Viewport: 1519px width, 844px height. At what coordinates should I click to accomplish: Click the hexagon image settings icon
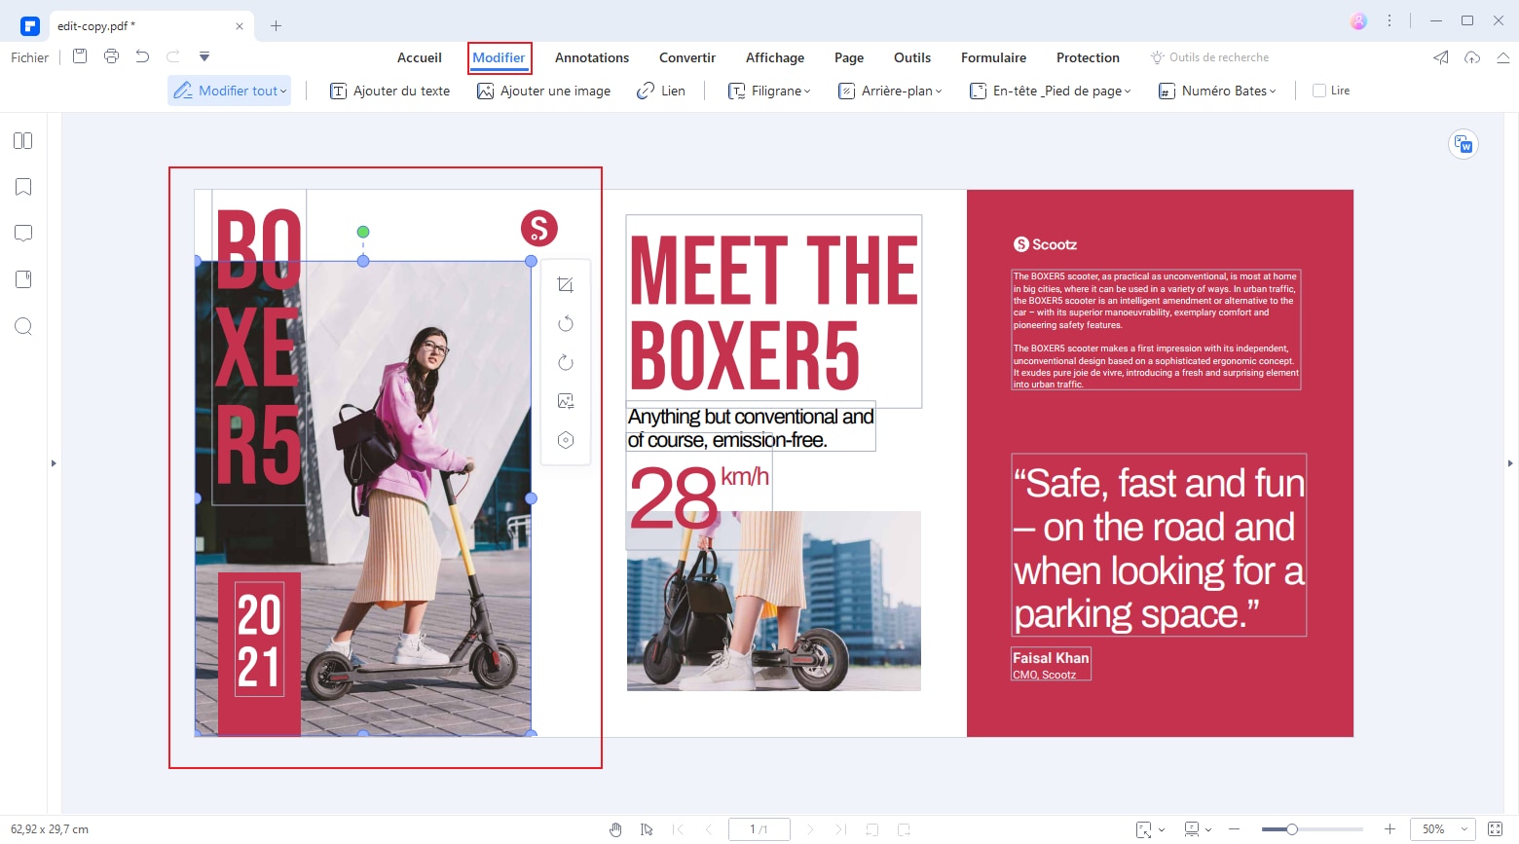(x=565, y=440)
